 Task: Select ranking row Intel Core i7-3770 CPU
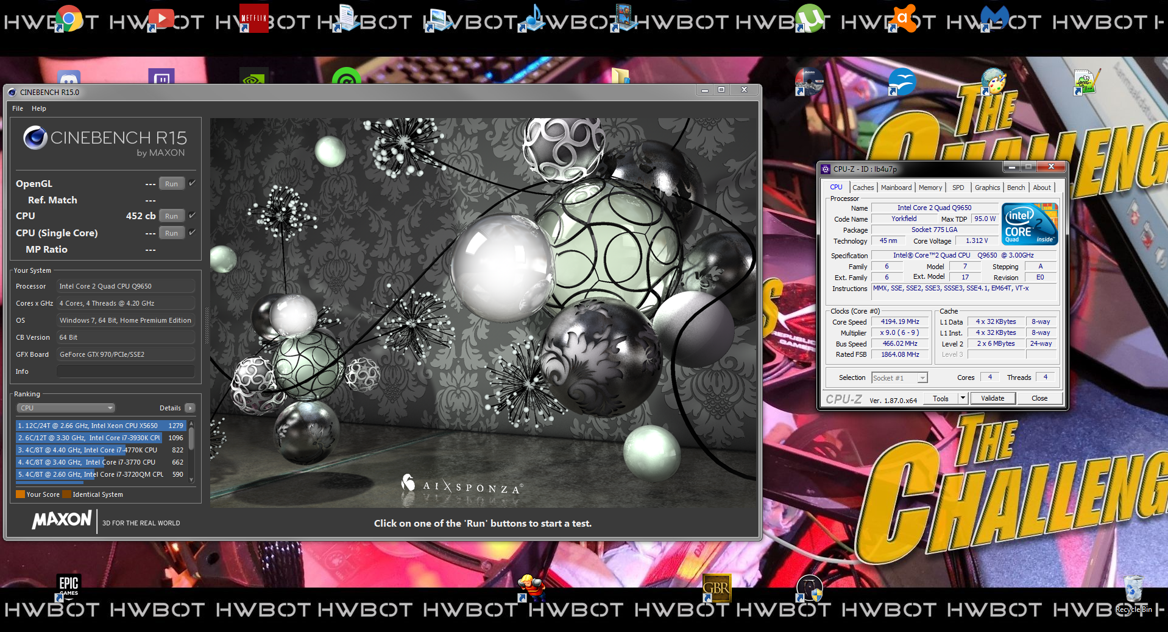pyautogui.click(x=101, y=462)
